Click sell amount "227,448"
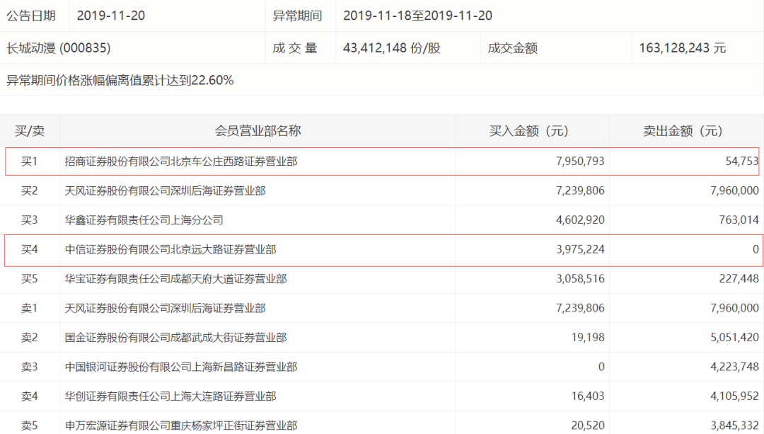The width and height of the screenshot is (764, 434). tap(739, 279)
